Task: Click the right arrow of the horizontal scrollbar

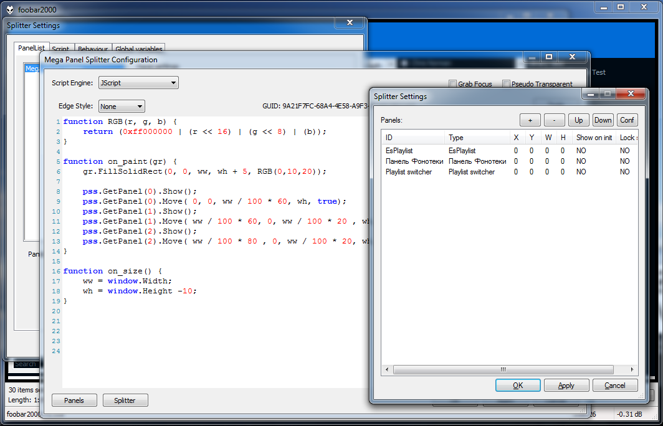Action: (632, 369)
